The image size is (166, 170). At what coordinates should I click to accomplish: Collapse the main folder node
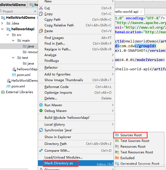coord(13,41)
